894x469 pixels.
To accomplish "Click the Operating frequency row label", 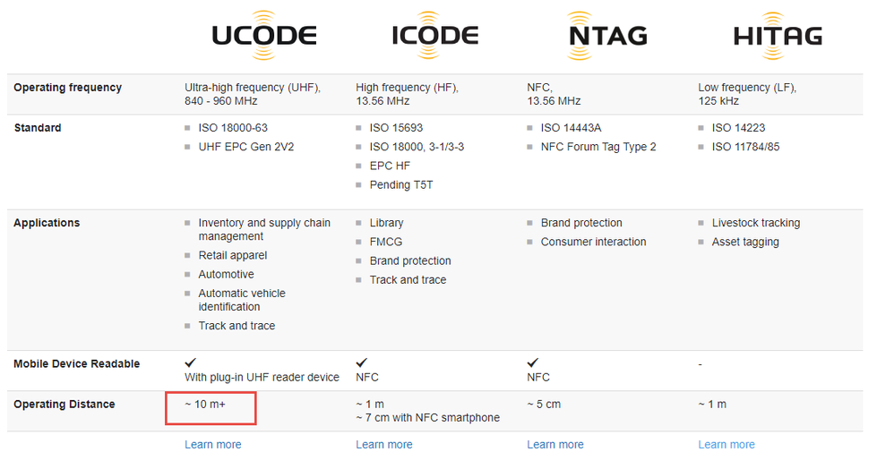I will point(68,87).
